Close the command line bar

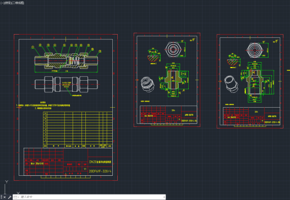point(4,197)
